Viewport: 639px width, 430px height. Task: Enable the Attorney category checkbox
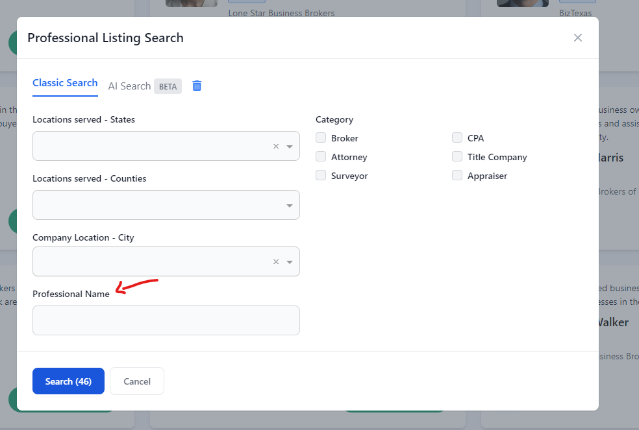pyautogui.click(x=321, y=156)
